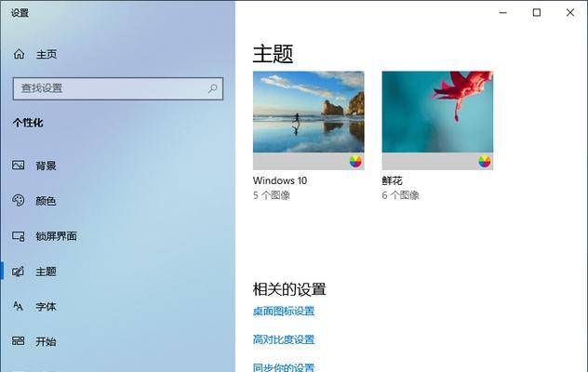The height and width of the screenshot is (372, 588).
Task: Click the Windows 10 theme name label
Action: tap(280, 180)
